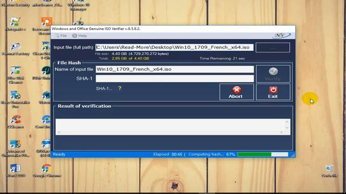Click the Norton Security desktop icon
This screenshot has width=346, height=194.
coord(15,4)
